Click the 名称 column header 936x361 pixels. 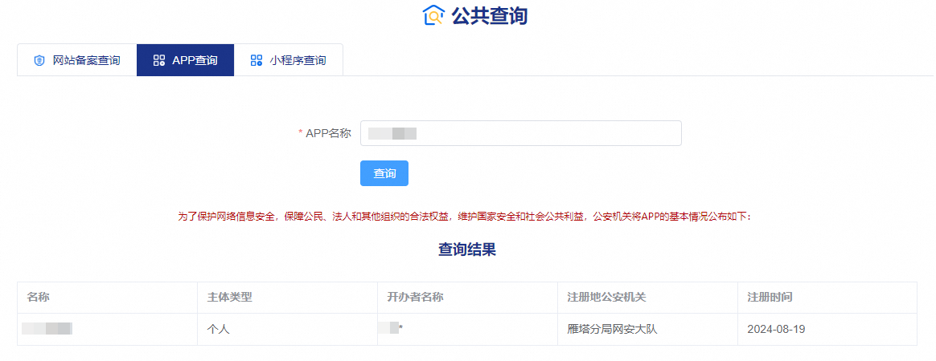[39, 298]
